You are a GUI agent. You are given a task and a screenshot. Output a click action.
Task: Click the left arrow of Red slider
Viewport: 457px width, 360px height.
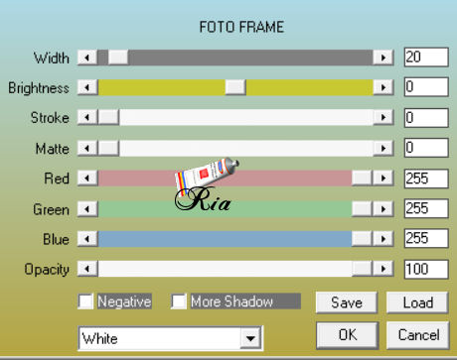point(87,179)
